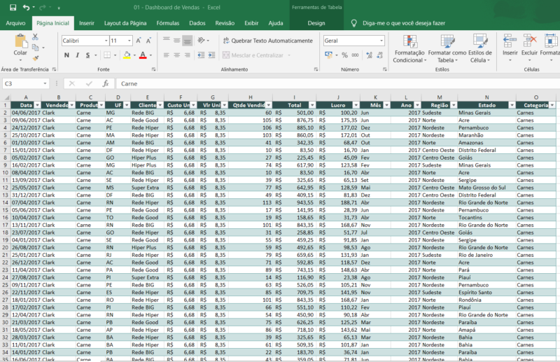Screen dimensions: 560x362
Task: Open the Design table tools tab
Action: (316, 23)
